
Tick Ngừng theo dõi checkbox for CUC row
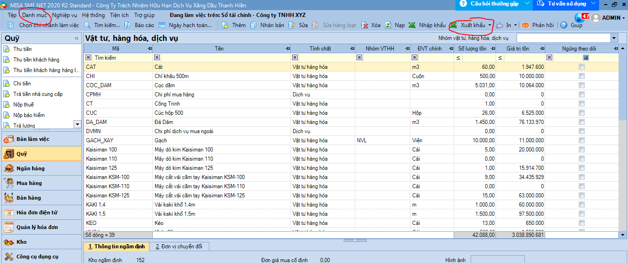coord(582,113)
